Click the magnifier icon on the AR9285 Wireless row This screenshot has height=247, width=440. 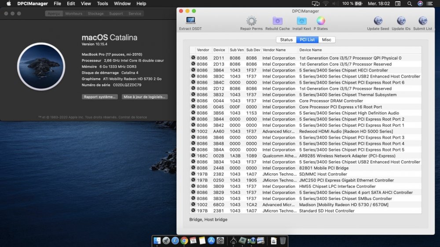point(193,156)
